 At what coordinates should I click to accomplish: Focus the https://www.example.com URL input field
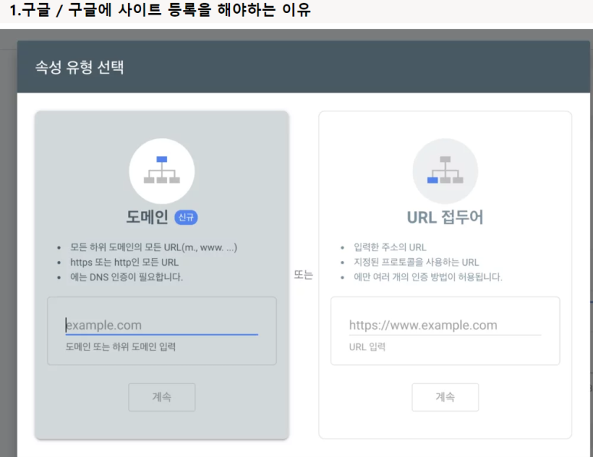pos(445,325)
